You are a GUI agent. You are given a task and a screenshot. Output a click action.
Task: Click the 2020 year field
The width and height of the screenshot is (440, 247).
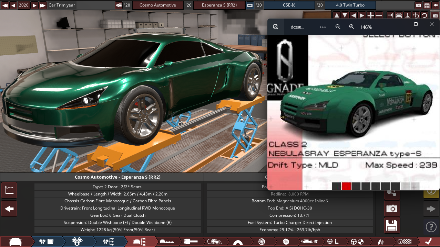pyautogui.click(x=24, y=5)
